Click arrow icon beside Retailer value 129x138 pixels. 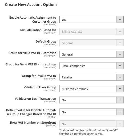pos(120,77)
